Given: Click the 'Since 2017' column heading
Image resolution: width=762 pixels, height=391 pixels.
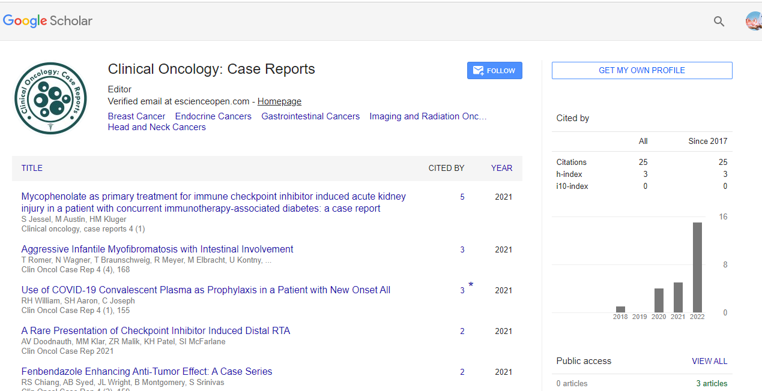Looking at the screenshot, I should pyautogui.click(x=707, y=141).
